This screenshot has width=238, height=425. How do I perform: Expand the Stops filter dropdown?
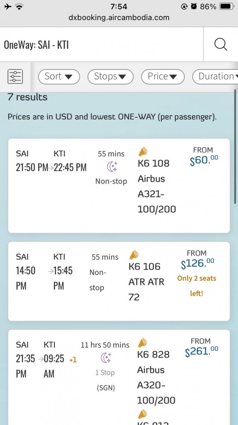[x=110, y=76]
